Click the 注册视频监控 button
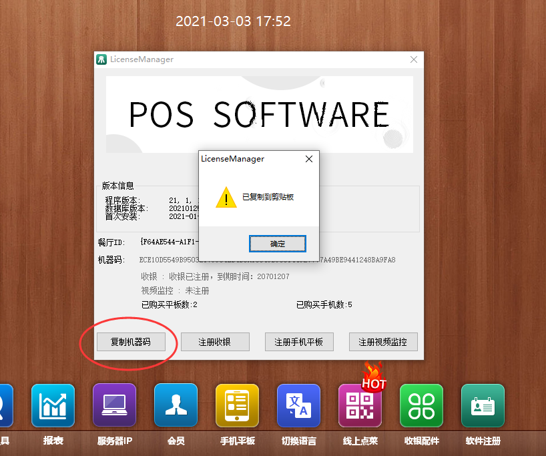546x456 pixels. click(x=382, y=342)
